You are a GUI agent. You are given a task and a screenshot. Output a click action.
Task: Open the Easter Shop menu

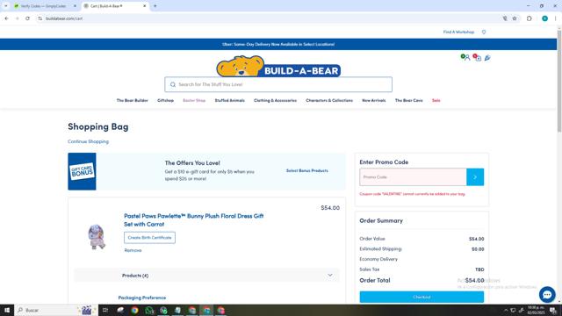point(194,100)
